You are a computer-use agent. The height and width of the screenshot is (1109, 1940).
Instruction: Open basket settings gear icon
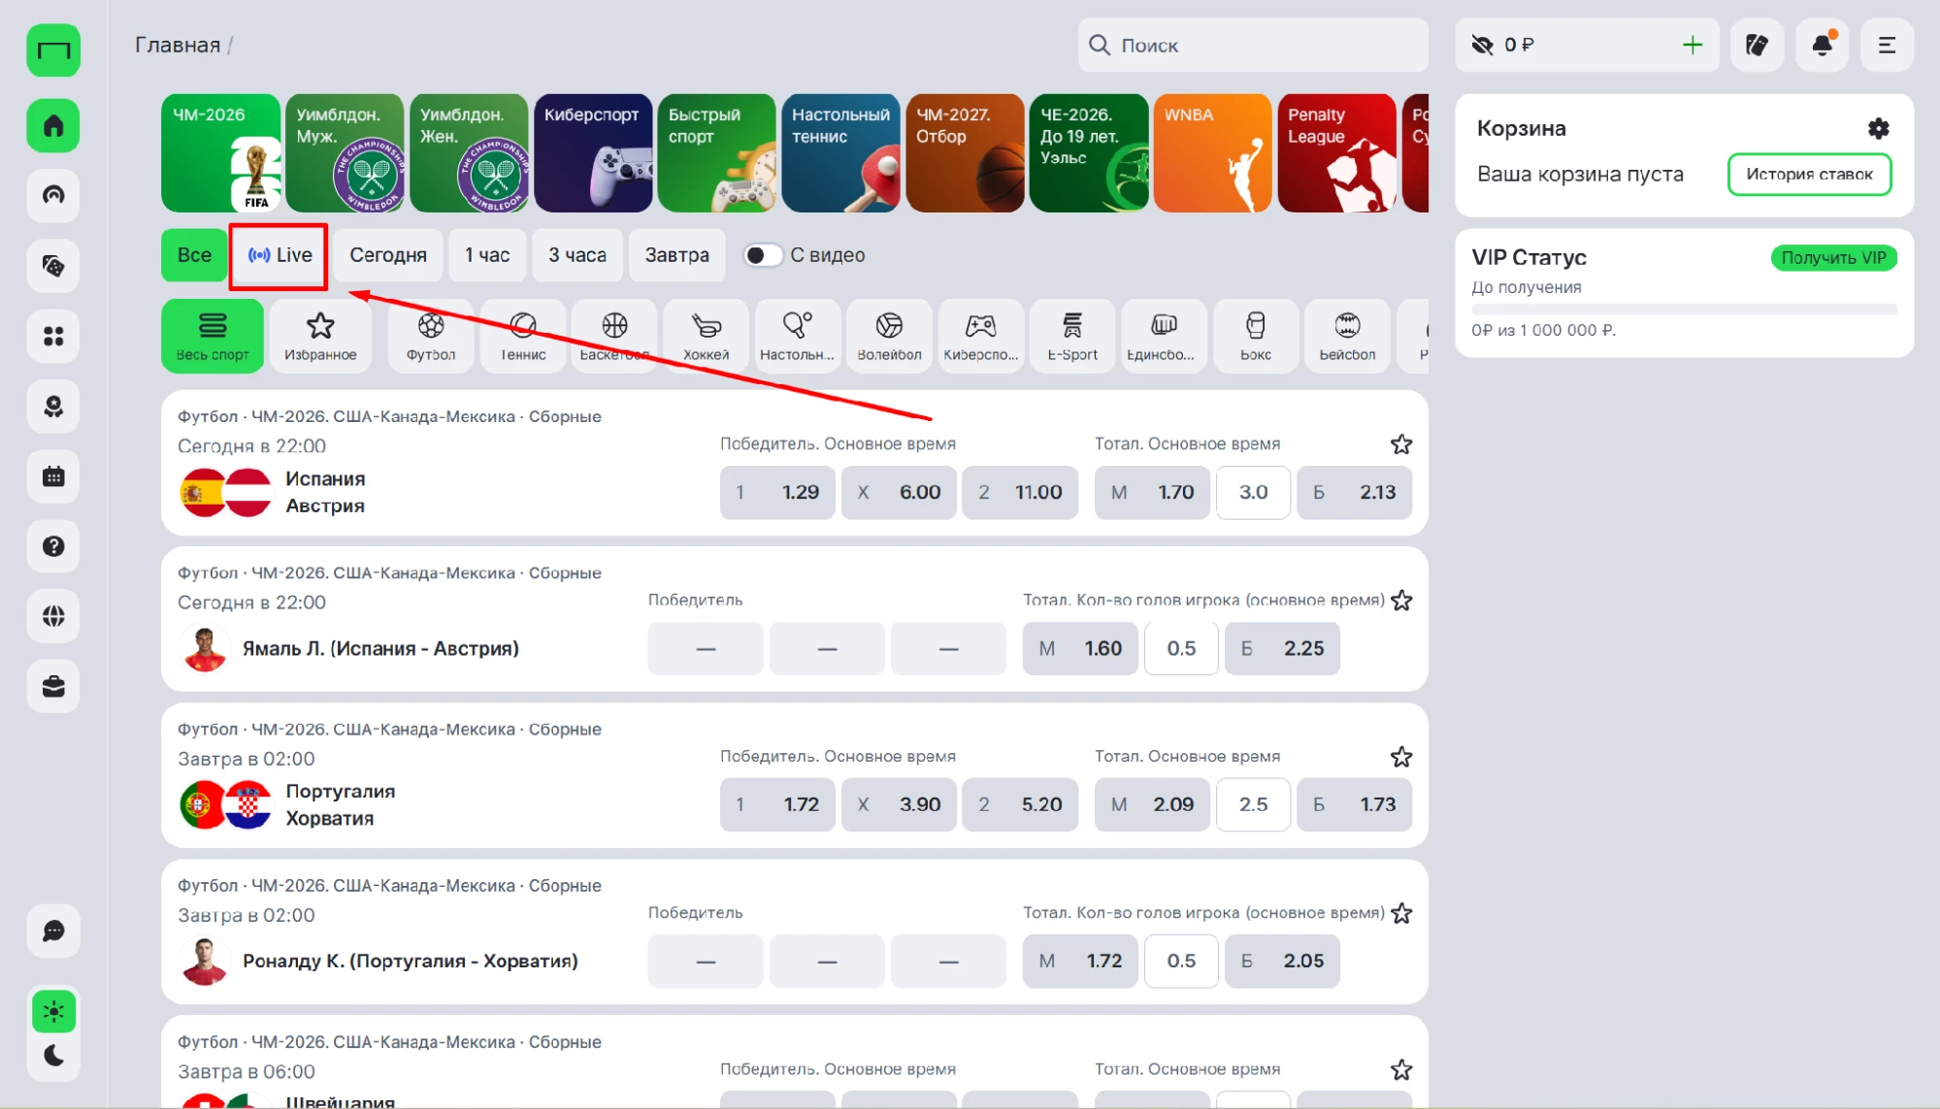pyautogui.click(x=1878, y=128)
